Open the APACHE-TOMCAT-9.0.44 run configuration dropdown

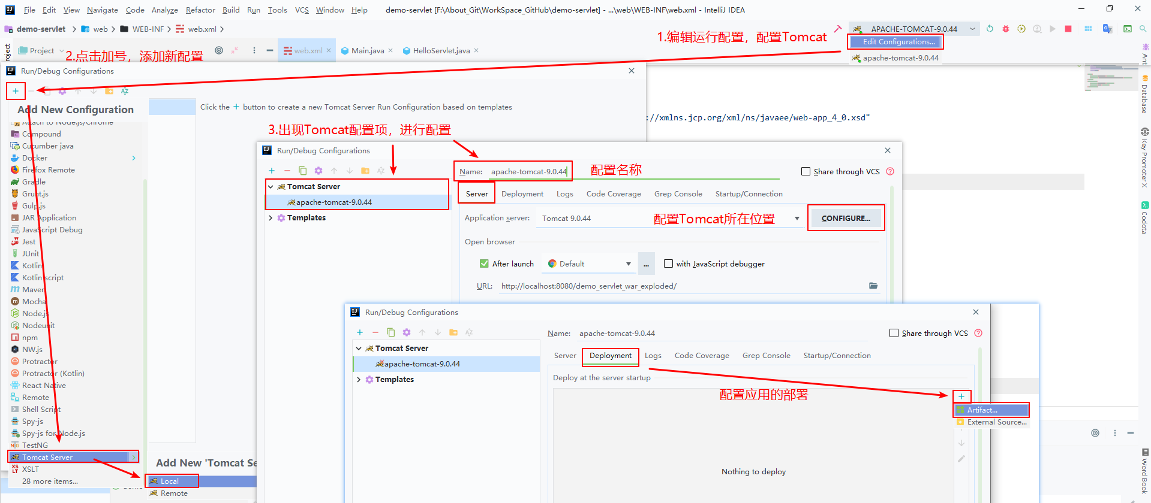(x=914, y=29)
